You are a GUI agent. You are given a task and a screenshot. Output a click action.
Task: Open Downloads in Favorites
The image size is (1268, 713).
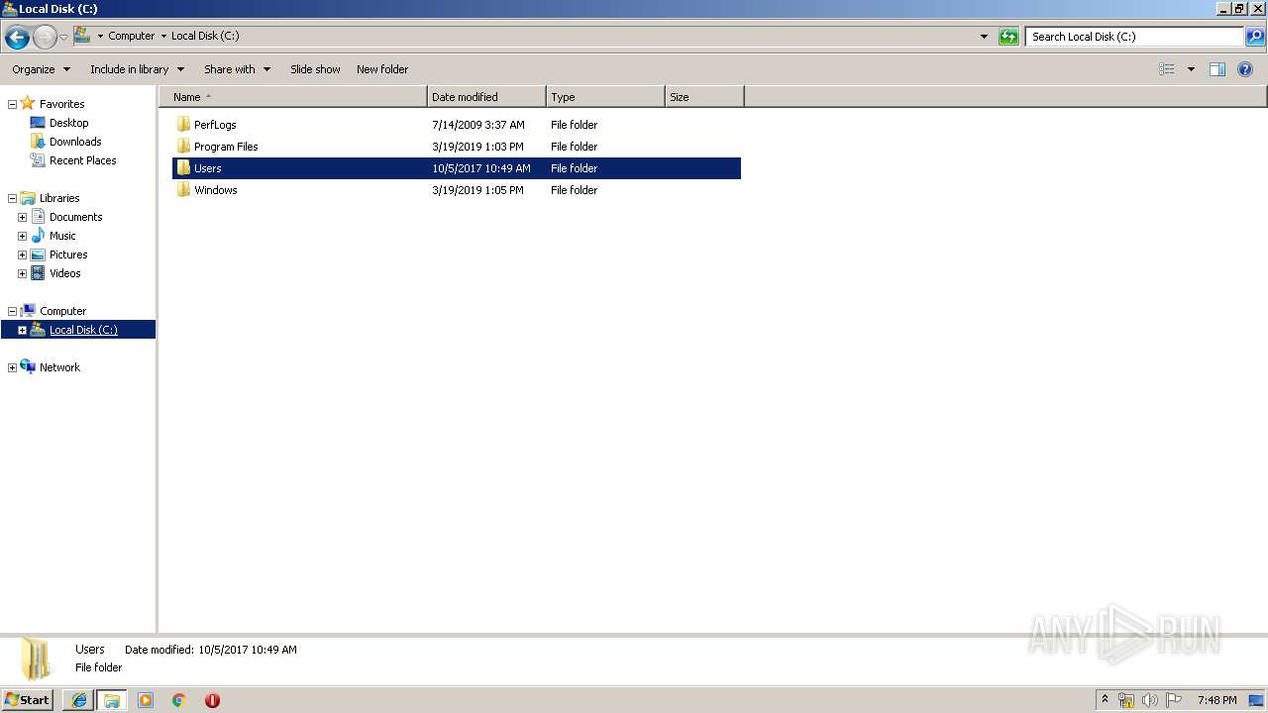coord(75,142)
